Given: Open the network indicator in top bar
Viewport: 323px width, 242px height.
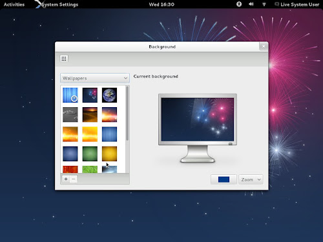Looking at the screenshot, I should point(264,5).
